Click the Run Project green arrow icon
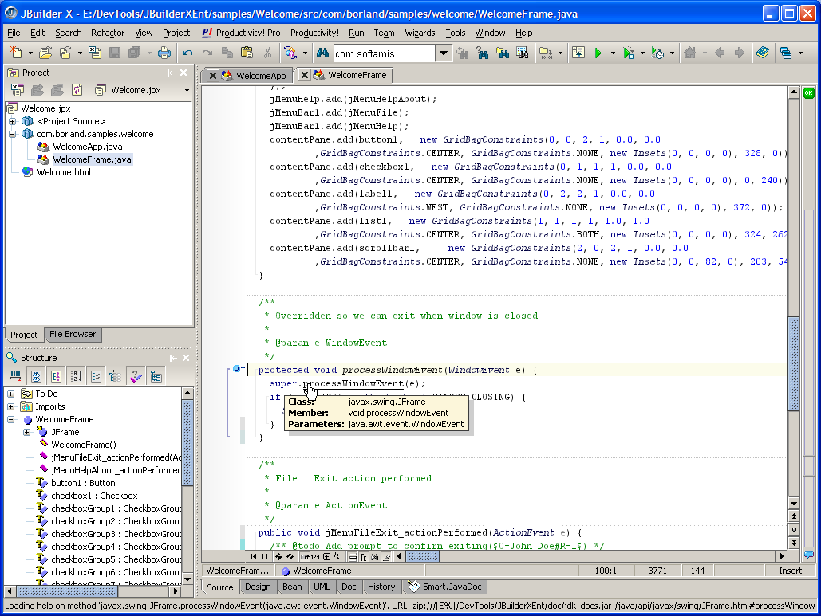821x616 pixels. coord(598,53)
